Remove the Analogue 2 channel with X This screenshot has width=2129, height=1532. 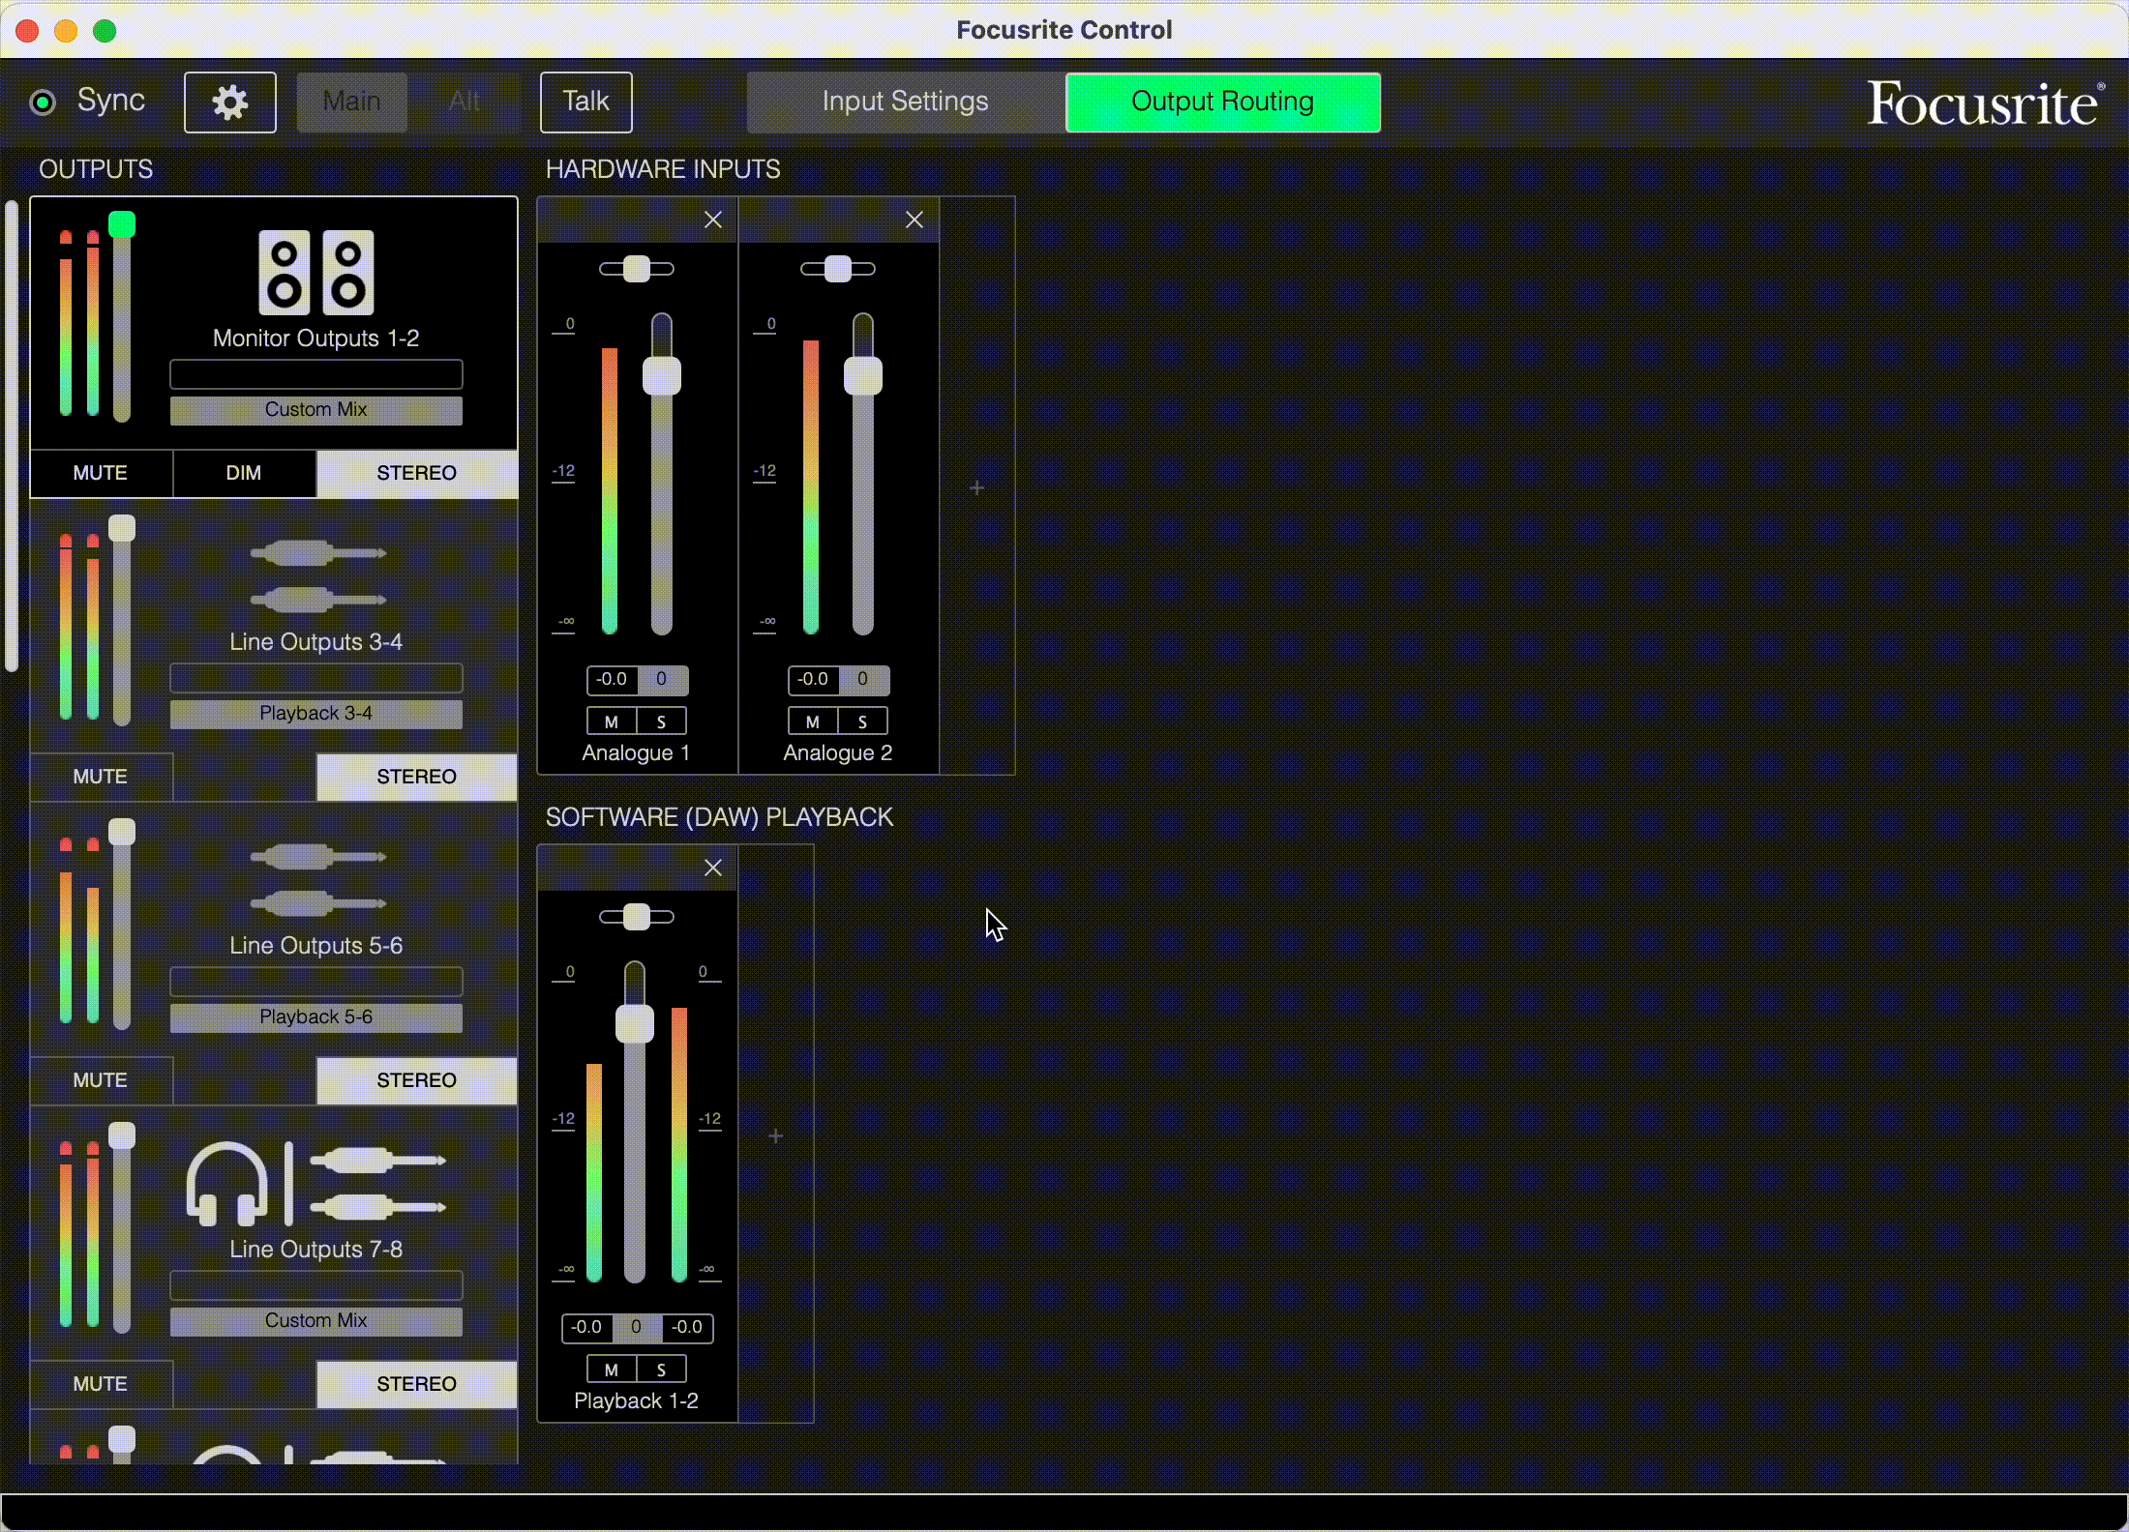pyautogui.click(x=915, y=220)
